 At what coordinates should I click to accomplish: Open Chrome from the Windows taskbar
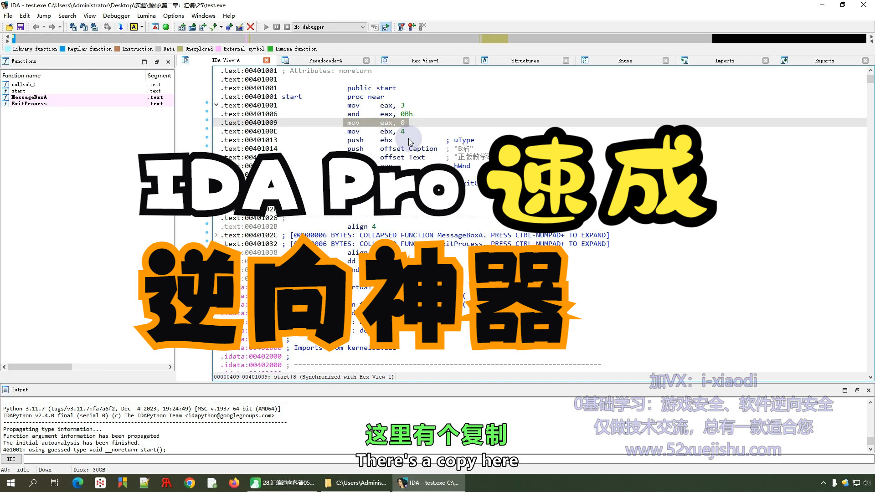[190, 483]
